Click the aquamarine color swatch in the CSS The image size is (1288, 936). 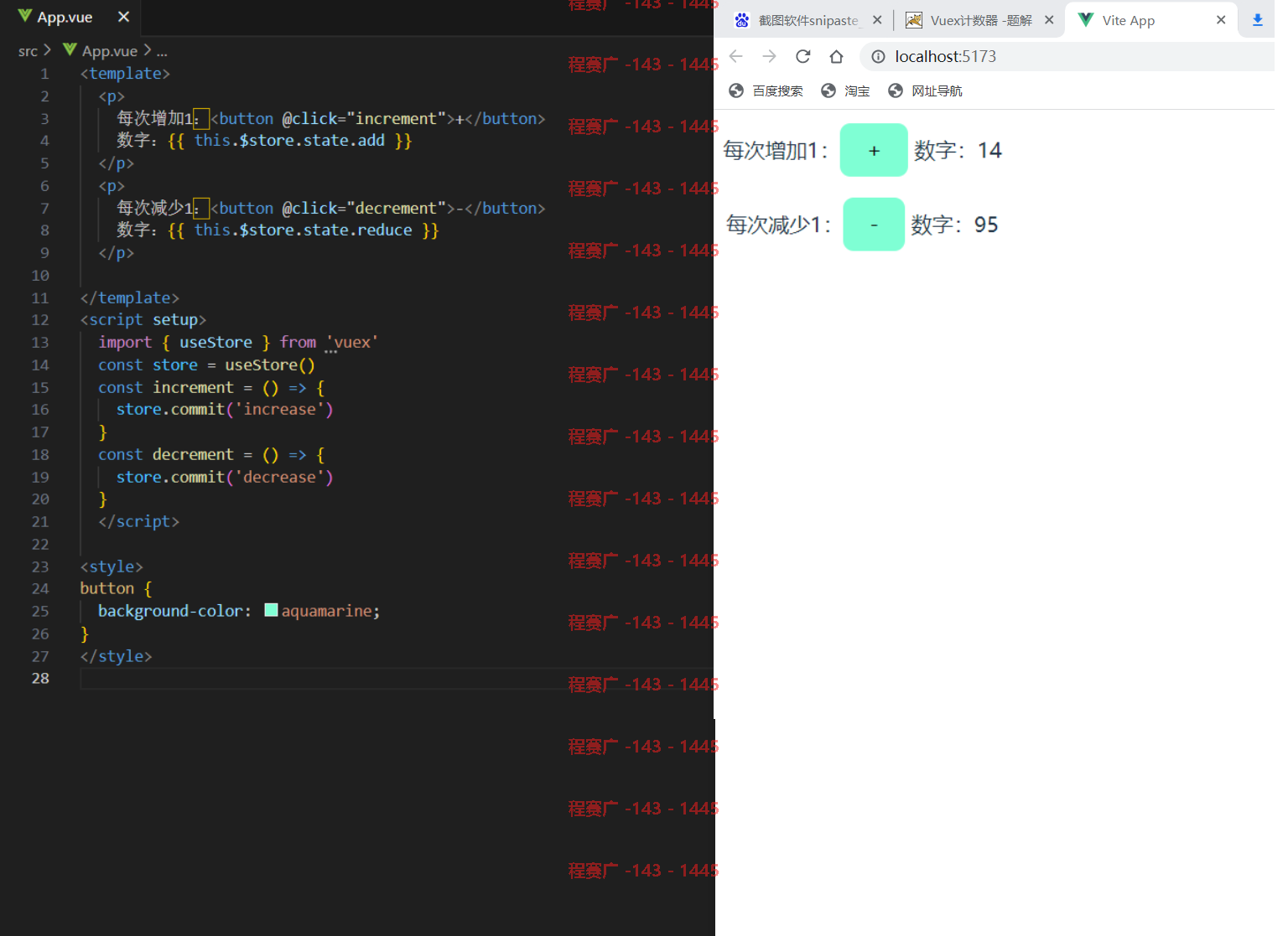271,610
